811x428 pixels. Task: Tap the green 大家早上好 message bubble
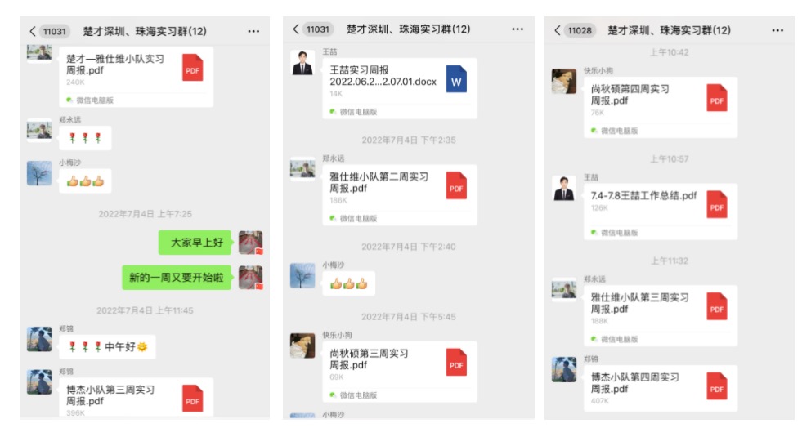[195, 243]
